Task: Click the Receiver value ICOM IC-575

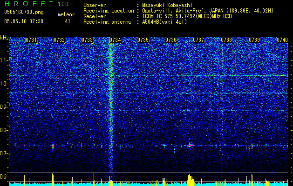Action: pos(158,16)
